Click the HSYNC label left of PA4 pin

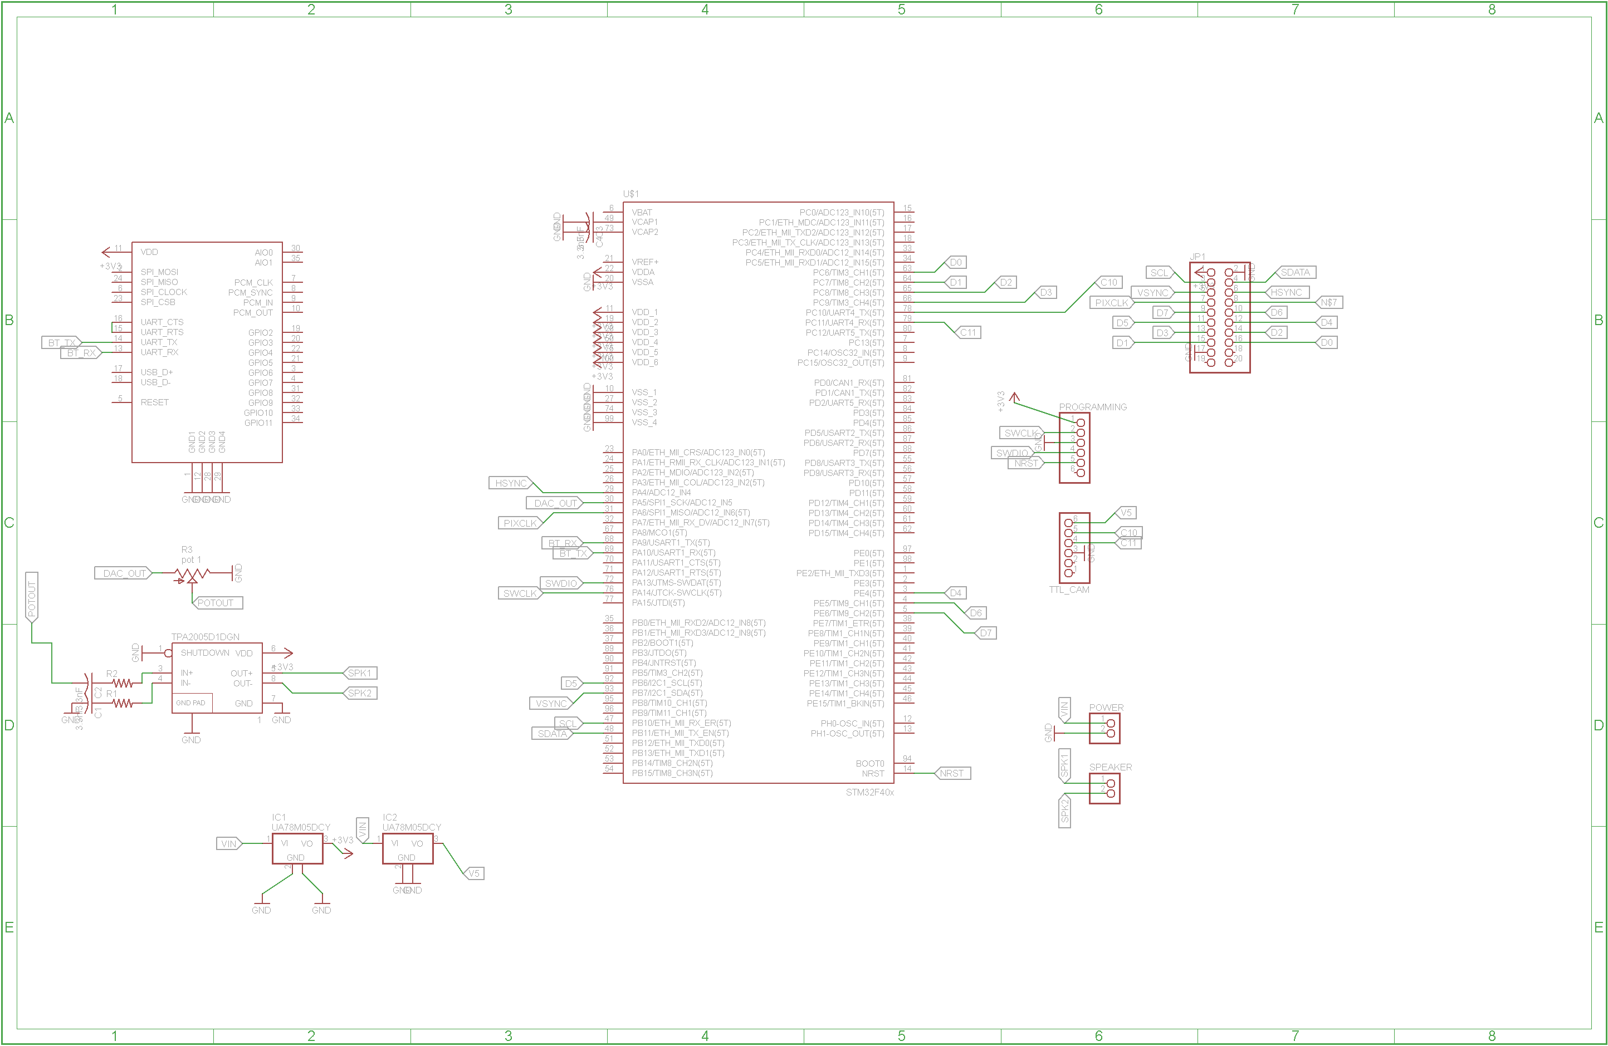[x=511, y=483]
